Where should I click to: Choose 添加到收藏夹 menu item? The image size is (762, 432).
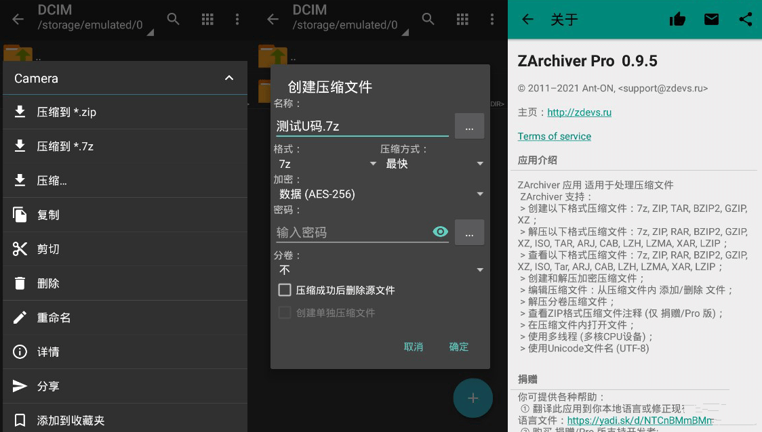click(x=71, y=420)
